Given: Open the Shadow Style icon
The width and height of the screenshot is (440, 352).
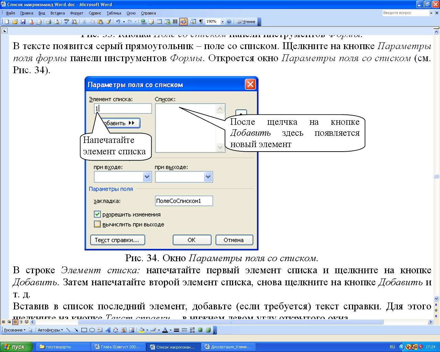Looking at the screenshot, I should click(200, 330).
